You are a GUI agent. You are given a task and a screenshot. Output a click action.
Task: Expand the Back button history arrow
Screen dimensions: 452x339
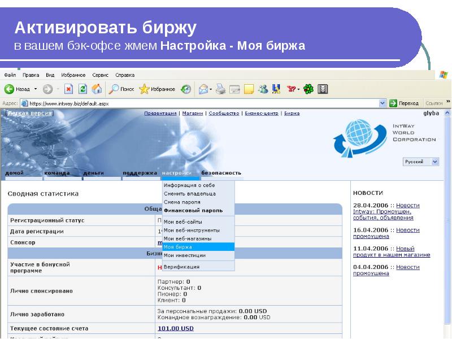(35, 89)
